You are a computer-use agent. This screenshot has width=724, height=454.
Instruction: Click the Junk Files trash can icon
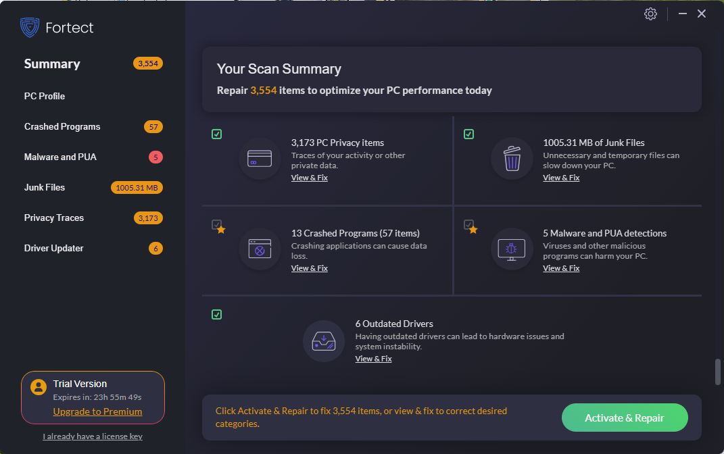coord(512,159)
